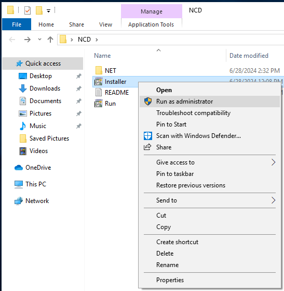Sort by the Date modified column header
Screen dimensions: 284x291
[x=249, y=56]
